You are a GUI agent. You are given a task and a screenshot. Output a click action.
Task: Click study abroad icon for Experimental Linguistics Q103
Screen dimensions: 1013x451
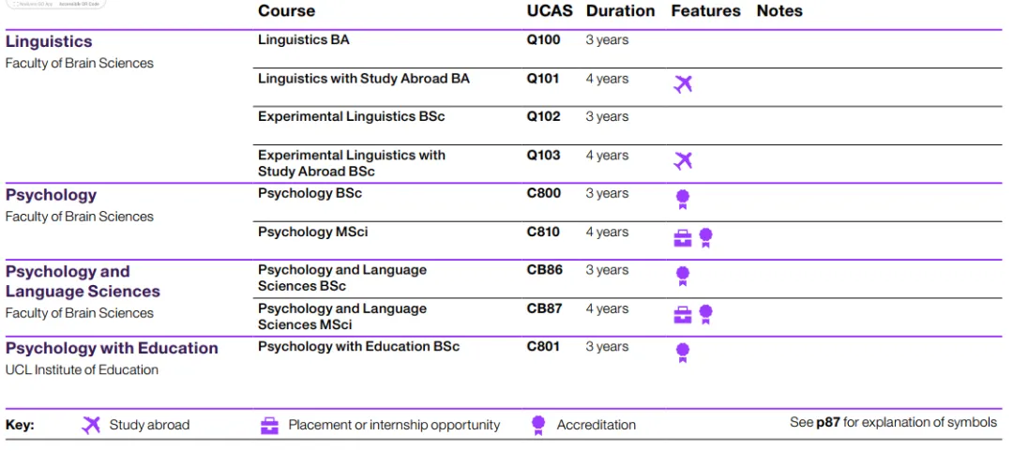point(683,160)
